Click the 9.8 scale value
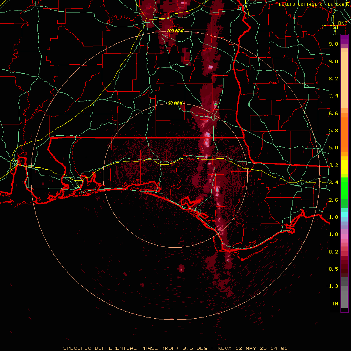The height and width of the screenshot is (351, 351). coord(333,44)
